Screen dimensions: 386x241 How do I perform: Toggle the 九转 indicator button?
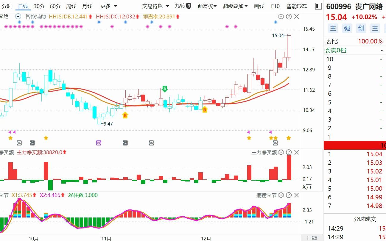coord(183,6)
